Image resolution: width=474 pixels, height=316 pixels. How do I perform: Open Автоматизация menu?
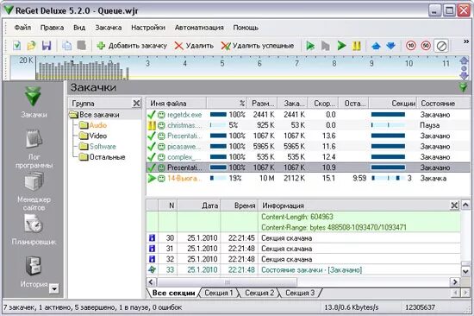click(x=199, y=28)
